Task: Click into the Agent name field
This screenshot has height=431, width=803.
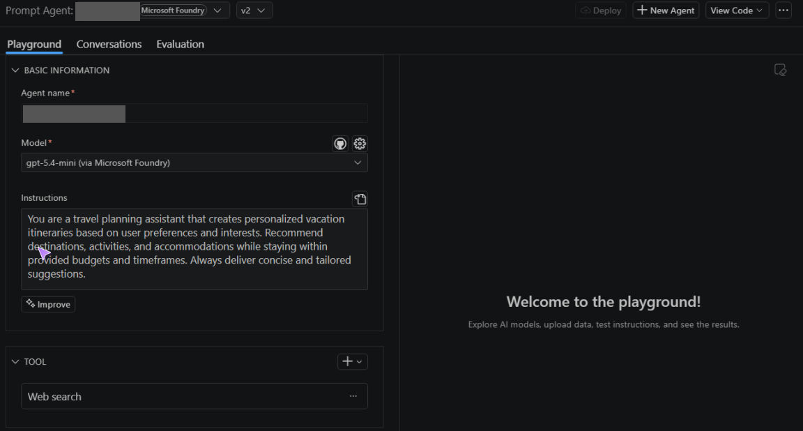Action: [x=194, y=113]
